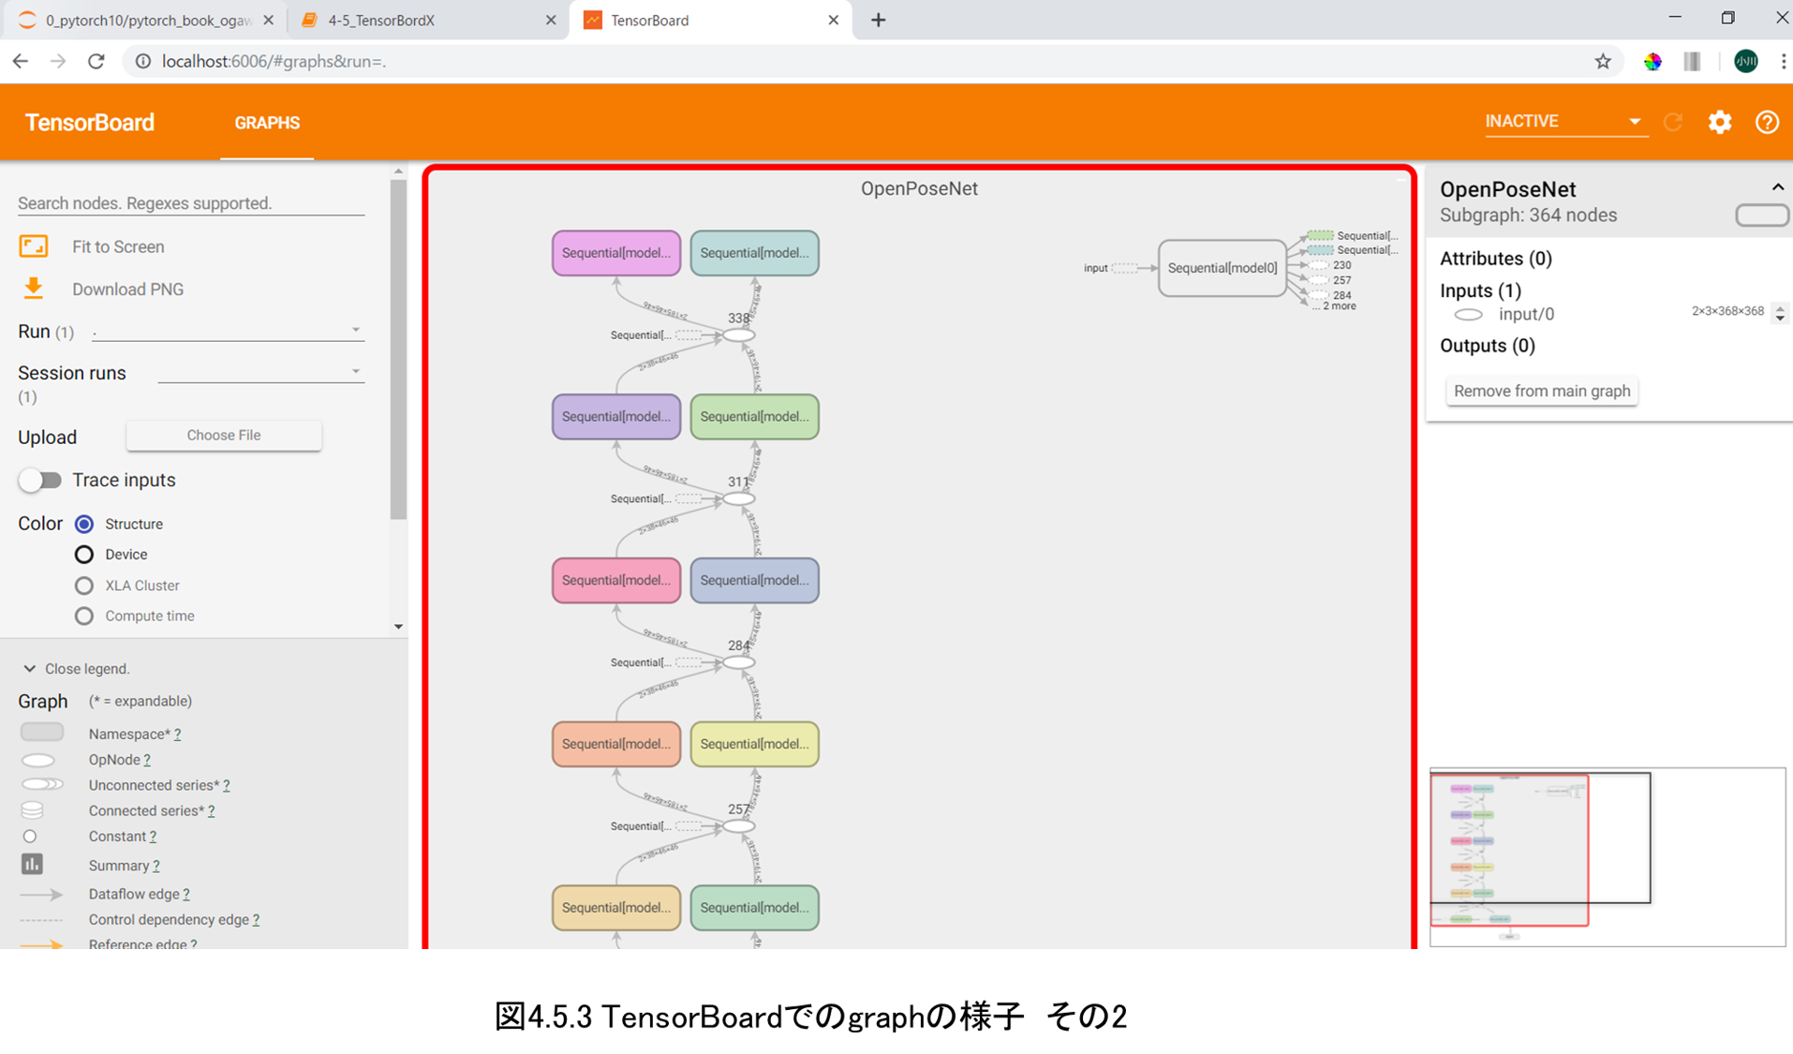Viewport: 1793px width, 1054px height.
Task: Collapse the legend with Close legend chevron
Action: pyautogui.click(x=28, y=668)
